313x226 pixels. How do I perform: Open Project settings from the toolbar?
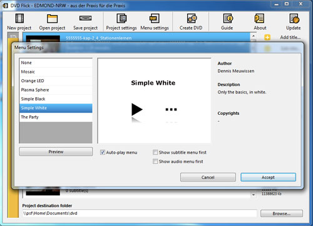[x=121, y=18]
